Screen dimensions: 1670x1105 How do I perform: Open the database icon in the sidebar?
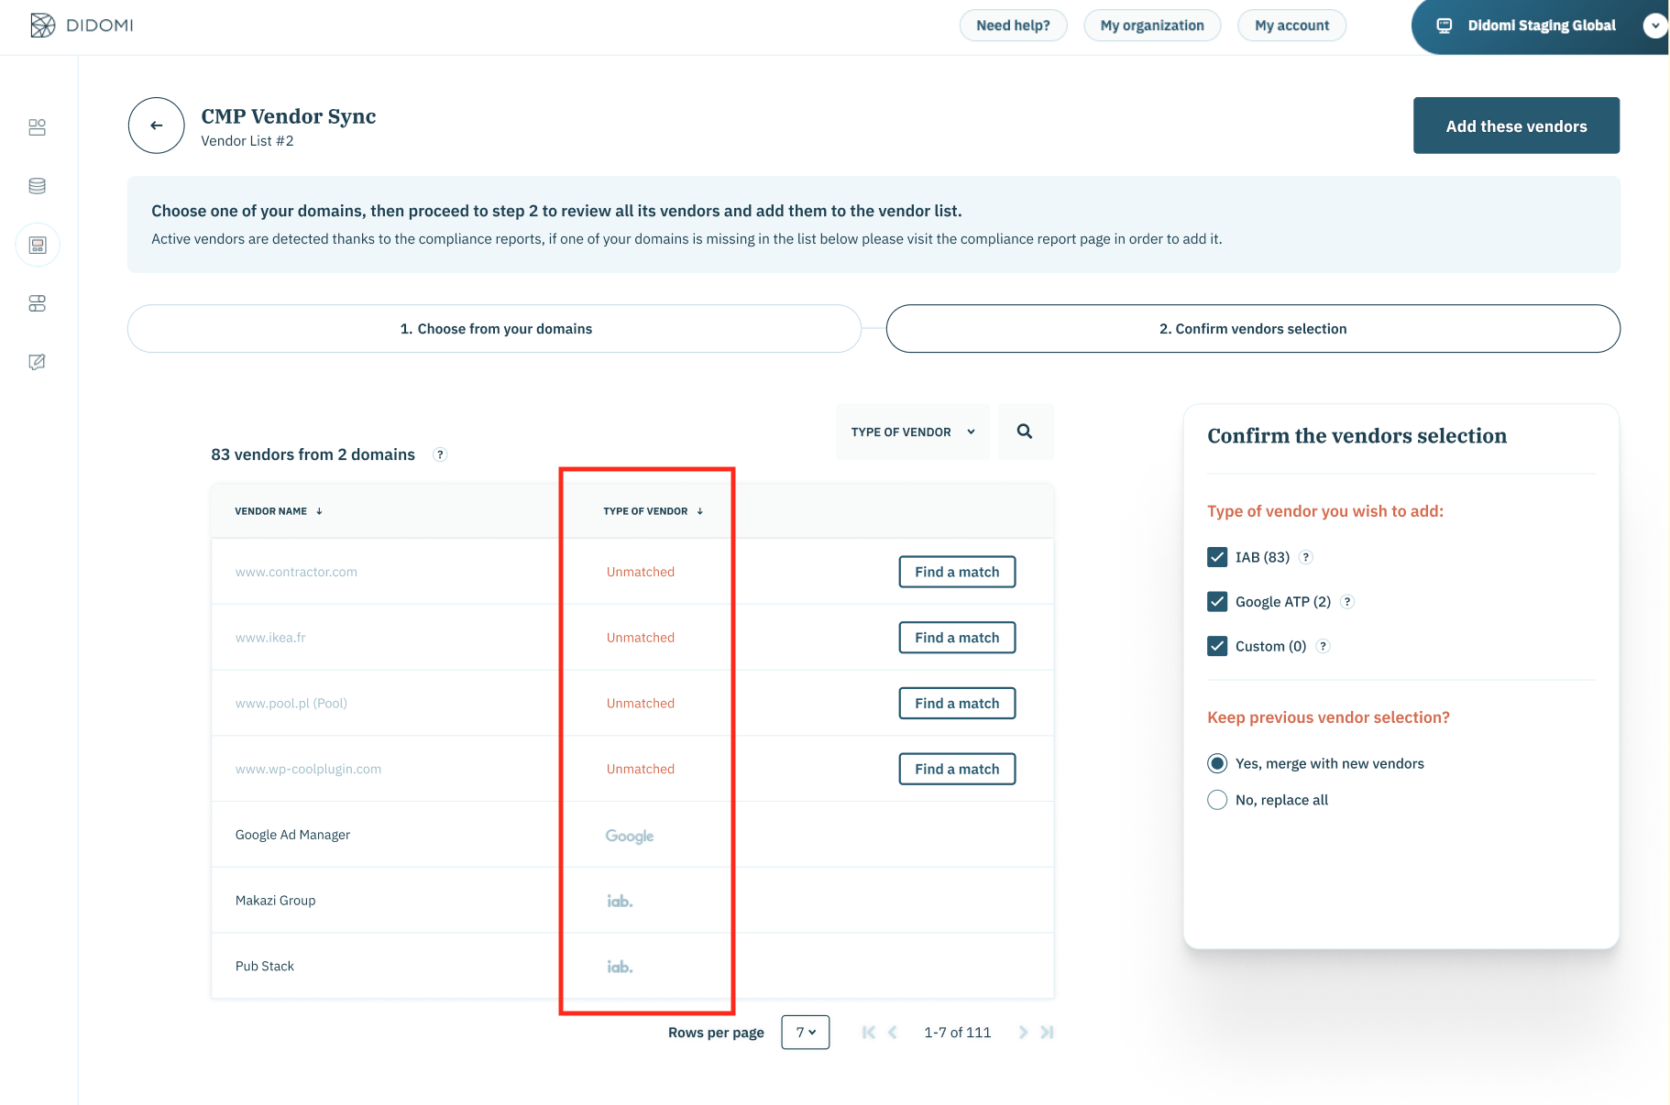37,185
